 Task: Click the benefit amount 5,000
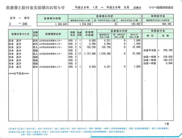[x=169, y=63]
